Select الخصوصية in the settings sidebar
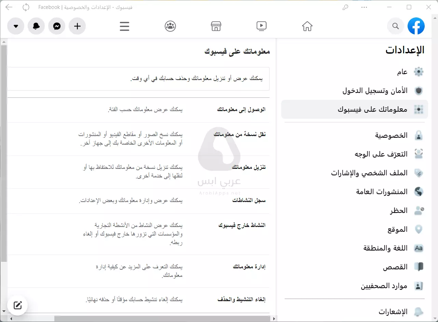This screenshot has width=438, height=322. pyautogui.click(x=391, y=135)
